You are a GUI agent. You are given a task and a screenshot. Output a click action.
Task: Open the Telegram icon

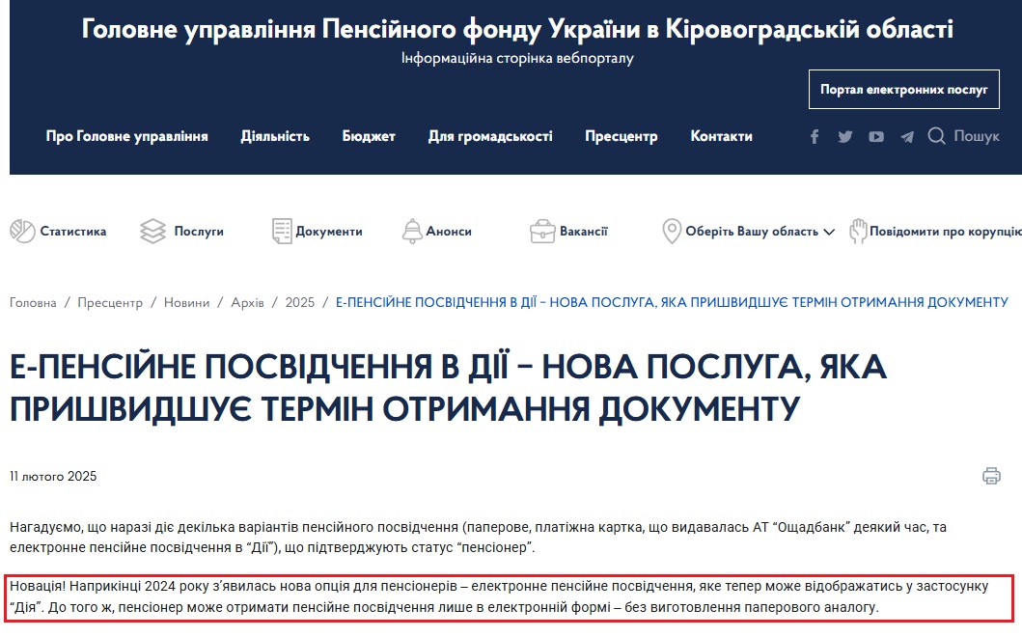pyautogui.click(x=906, y=136)
